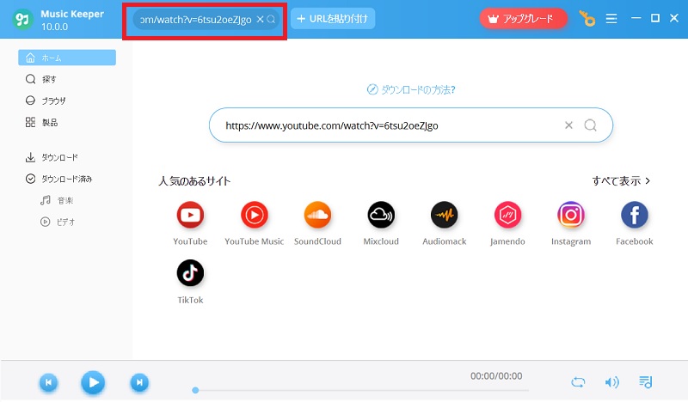The height and width of the screenshot is (402, 688).
Task: Click the Music Keeper logo icon
Action: point(22,19)
